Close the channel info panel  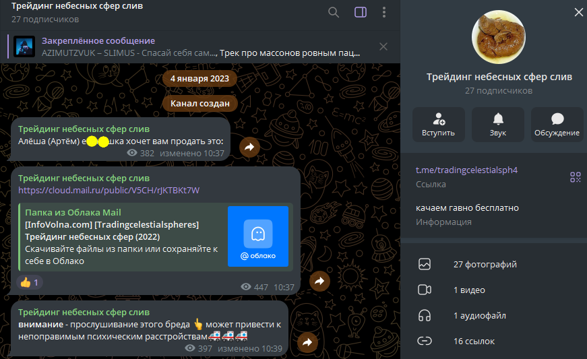(578, 12)
